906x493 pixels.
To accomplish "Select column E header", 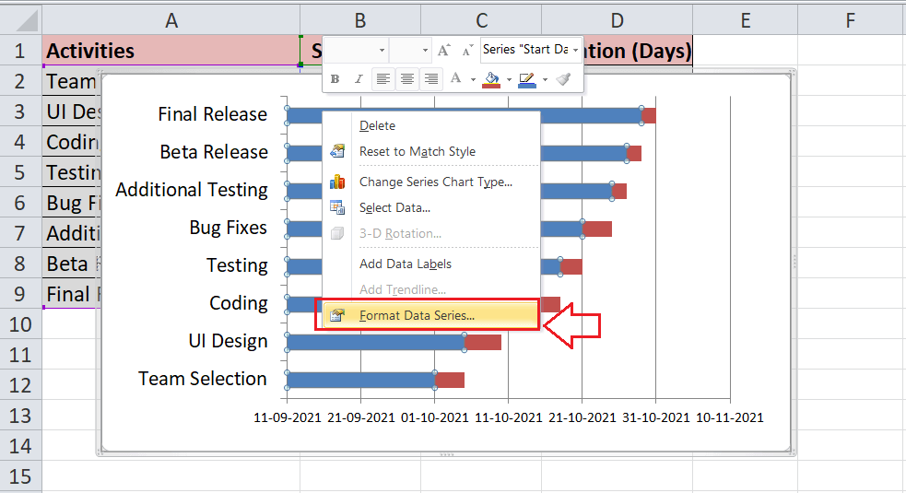I will click(x=746, y=21).
